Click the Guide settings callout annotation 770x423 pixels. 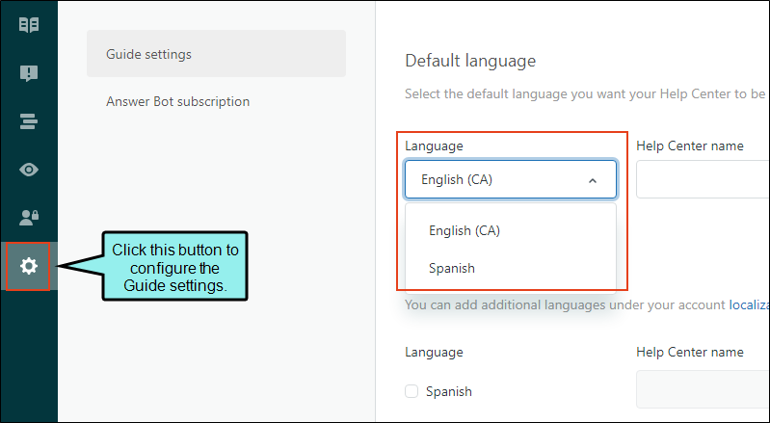tap(175, 267)
